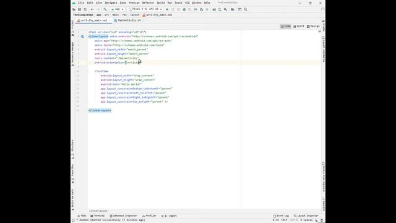This screenshot has width=396, height=223.
Task: Open the app run configuration dropdown
Action: [117, 9]
